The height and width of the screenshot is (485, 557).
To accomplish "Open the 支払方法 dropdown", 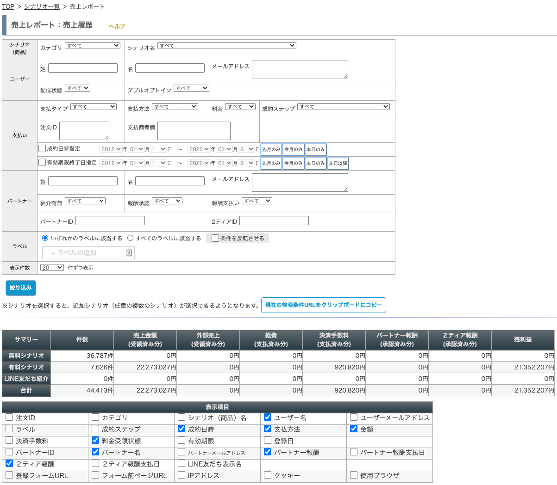I will point(175,107).
